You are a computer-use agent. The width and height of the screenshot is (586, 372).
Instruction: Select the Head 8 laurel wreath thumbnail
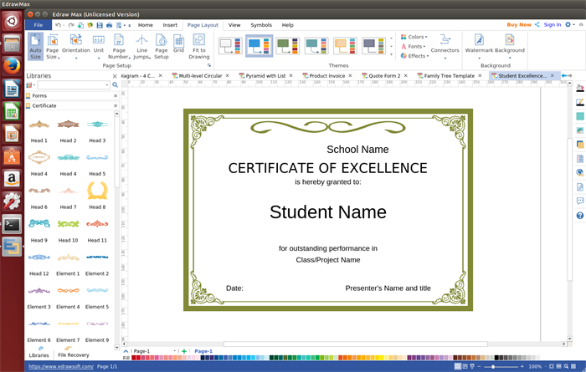(97, 191)
